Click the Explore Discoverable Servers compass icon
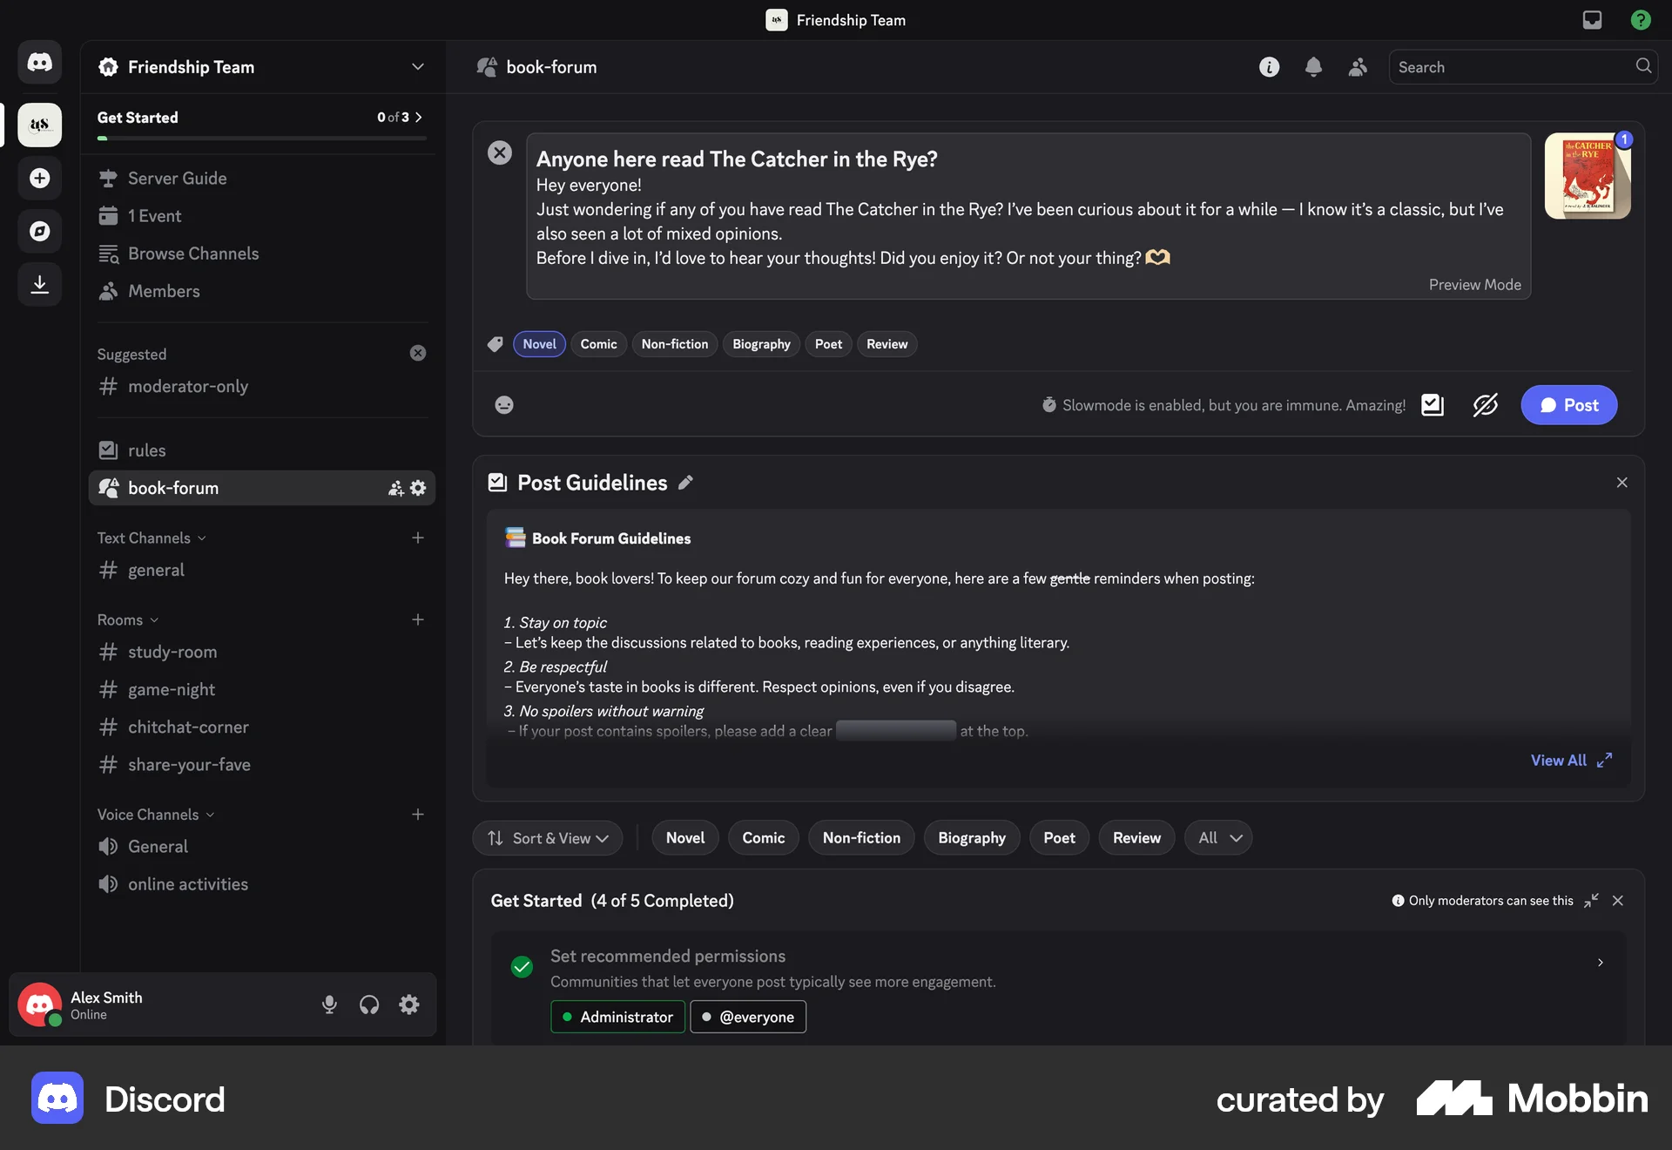This screenshot has width=1672, height=1150. 39,231
